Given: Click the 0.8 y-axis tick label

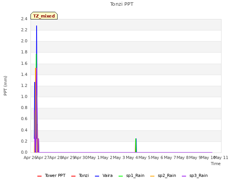Looking at the screenshot, I should click(x=24, y=108).
